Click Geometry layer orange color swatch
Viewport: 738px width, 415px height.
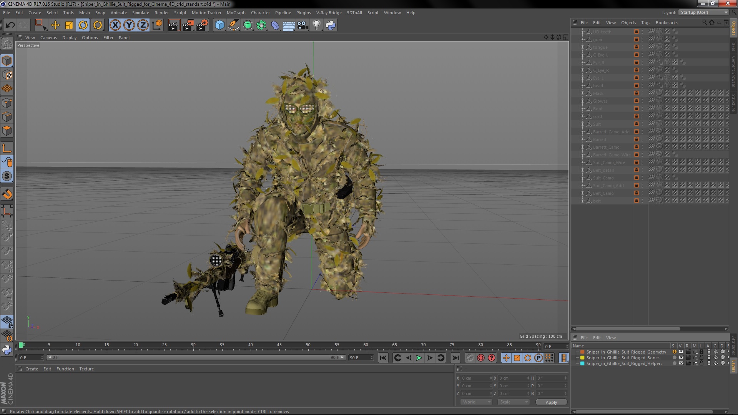coord(582,352)
